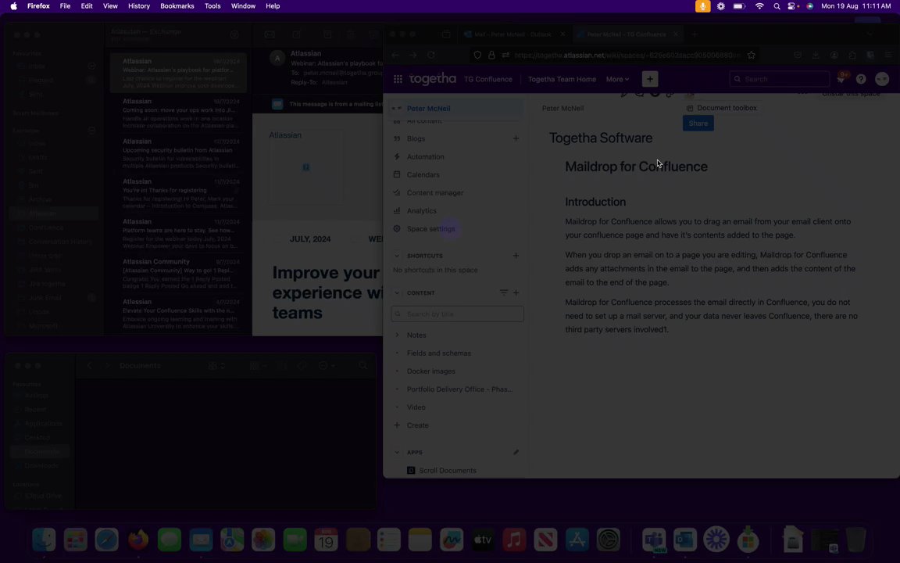Image resolution: width=900 pixels, height=563 pixels.
Task: Reload the page in Firefox toolbar
Action: [431, 56]
